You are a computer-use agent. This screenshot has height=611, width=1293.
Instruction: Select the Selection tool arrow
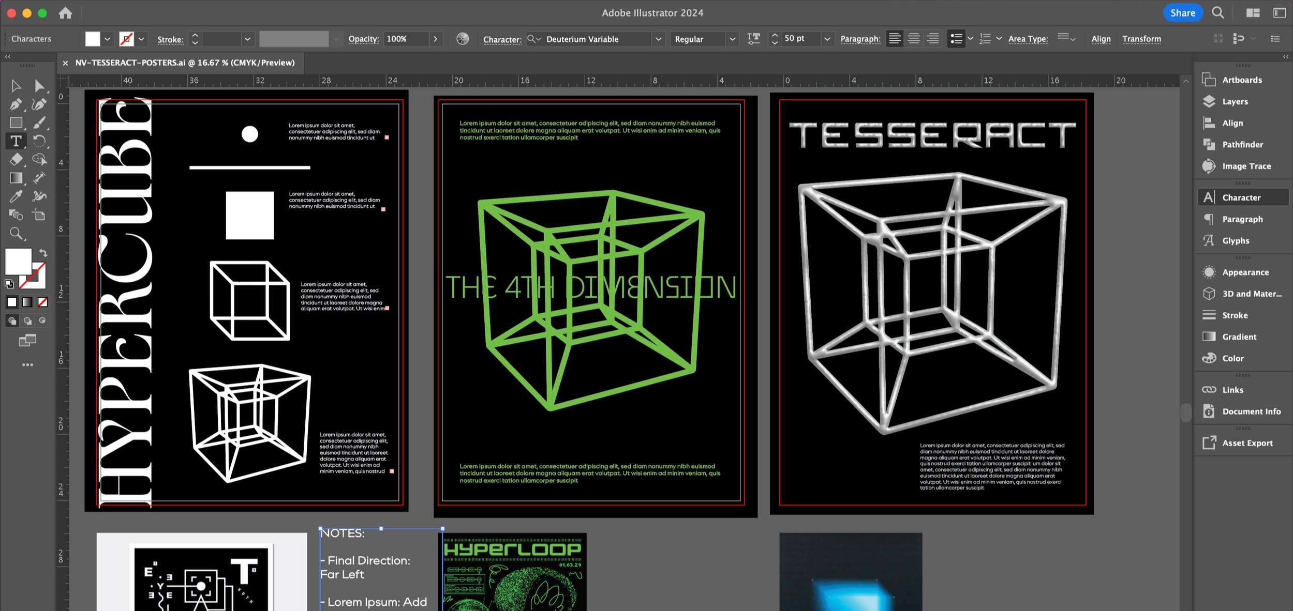[x=16, y=86]
